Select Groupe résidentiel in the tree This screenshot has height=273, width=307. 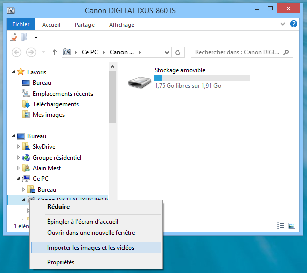pos(57,158)
